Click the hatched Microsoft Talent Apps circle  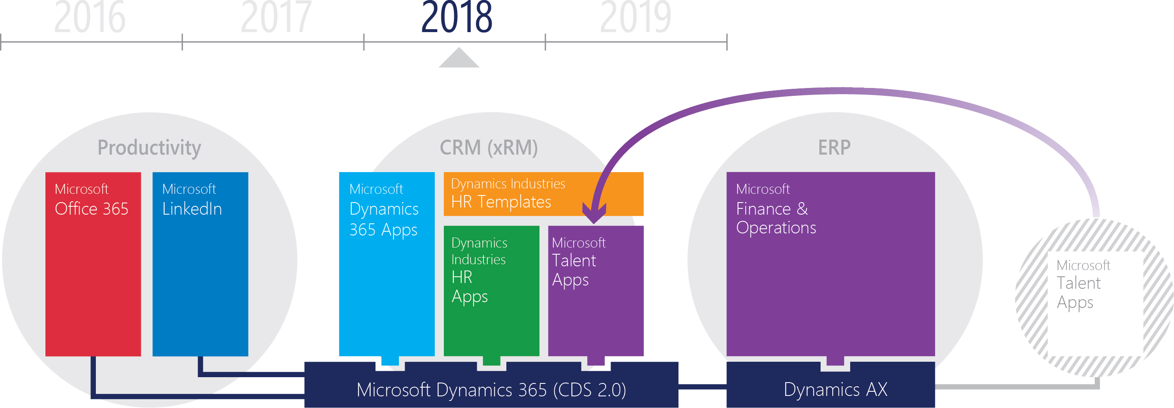1095,298
